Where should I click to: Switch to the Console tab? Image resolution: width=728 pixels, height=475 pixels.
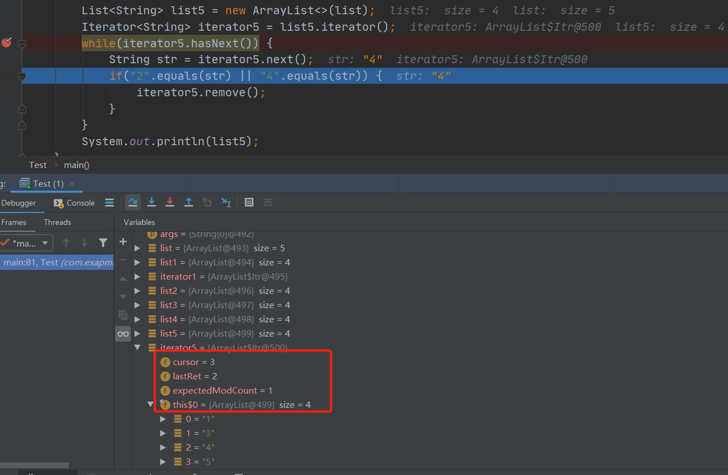point(74,203)
